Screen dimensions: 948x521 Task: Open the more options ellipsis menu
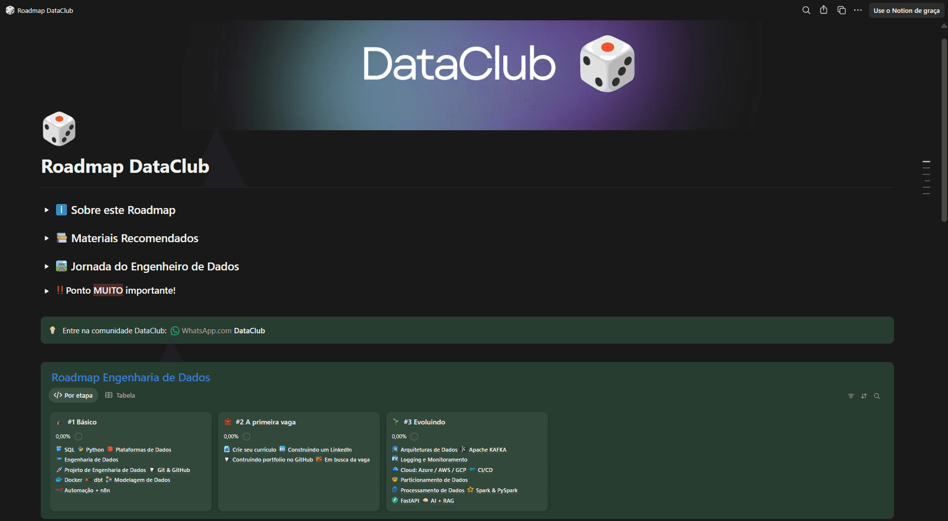(858, 10)
